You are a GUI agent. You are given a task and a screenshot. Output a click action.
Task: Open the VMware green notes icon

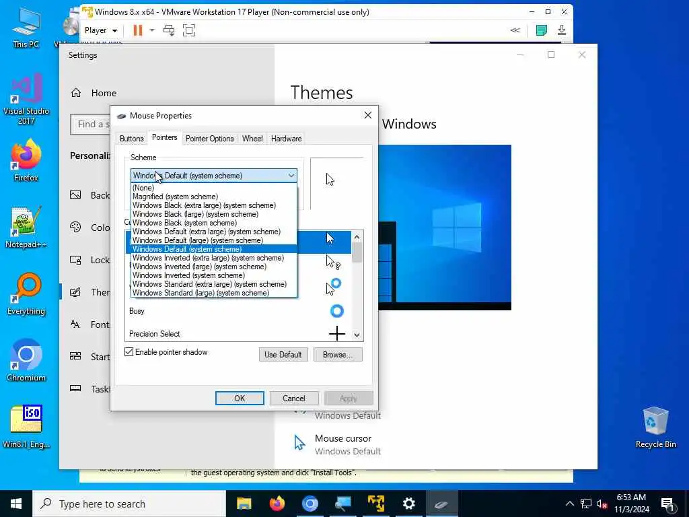[542, 30]
